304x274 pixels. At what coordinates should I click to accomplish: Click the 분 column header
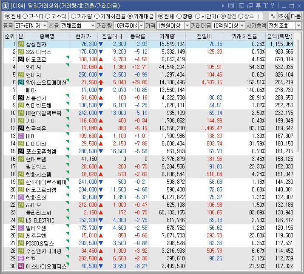21,36
